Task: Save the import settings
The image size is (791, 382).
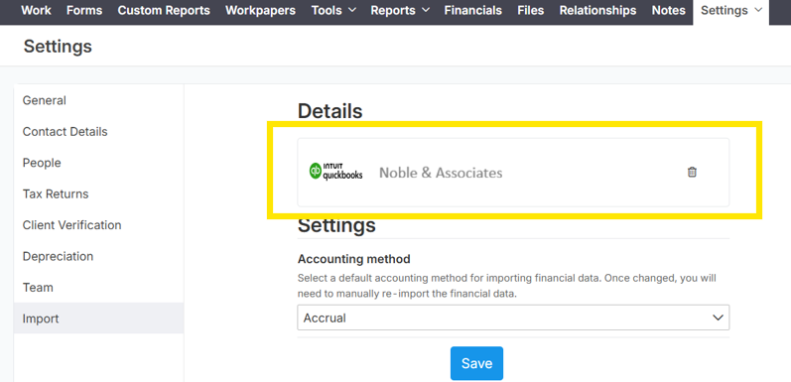Action: 476,363
